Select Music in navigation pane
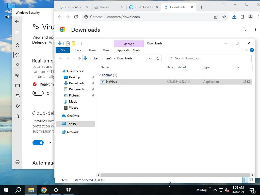 coord(73,102)
